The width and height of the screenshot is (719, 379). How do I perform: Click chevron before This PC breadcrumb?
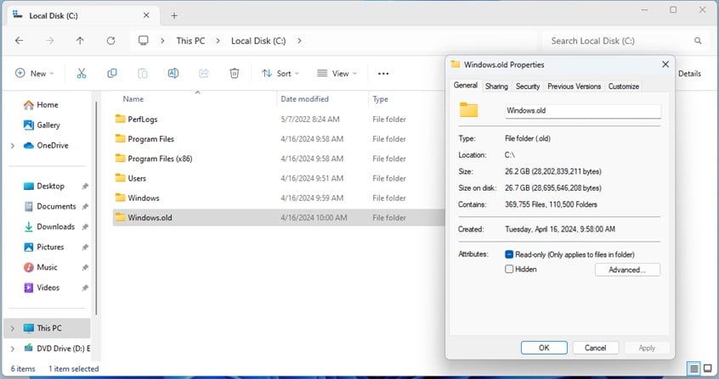point(162,41)
